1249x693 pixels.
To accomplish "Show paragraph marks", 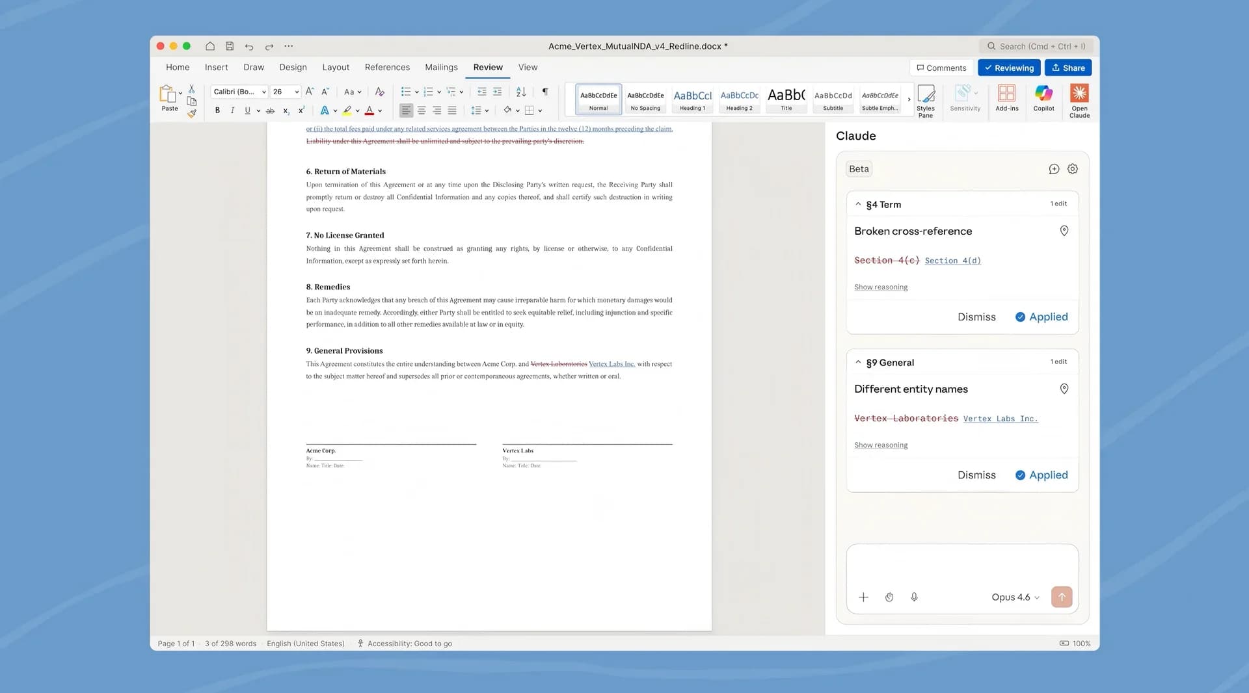I will [x=545, y=92].
